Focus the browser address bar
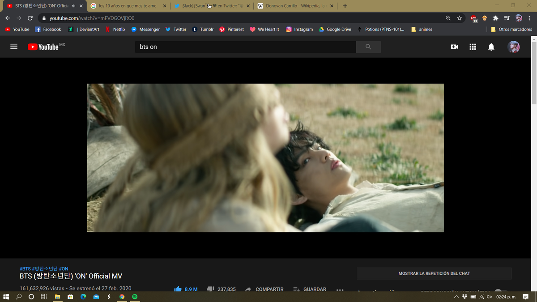This screenshot has width=537, height=302. coord(242,18)
